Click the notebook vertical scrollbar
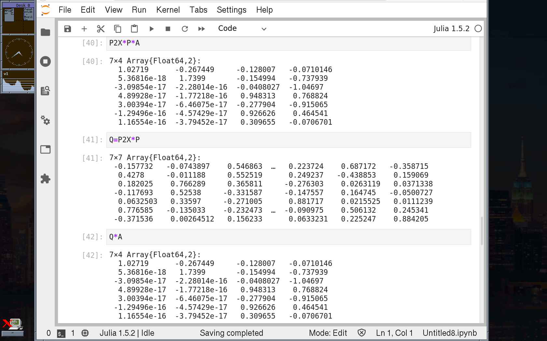Image resolution: width=547 pixels, height=341 pixels. (482, 231)
